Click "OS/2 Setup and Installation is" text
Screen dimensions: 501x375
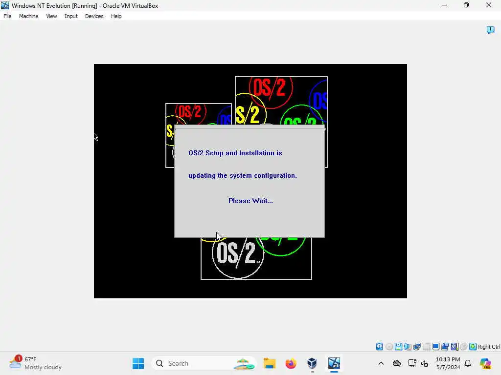click(x=235, y=153)
